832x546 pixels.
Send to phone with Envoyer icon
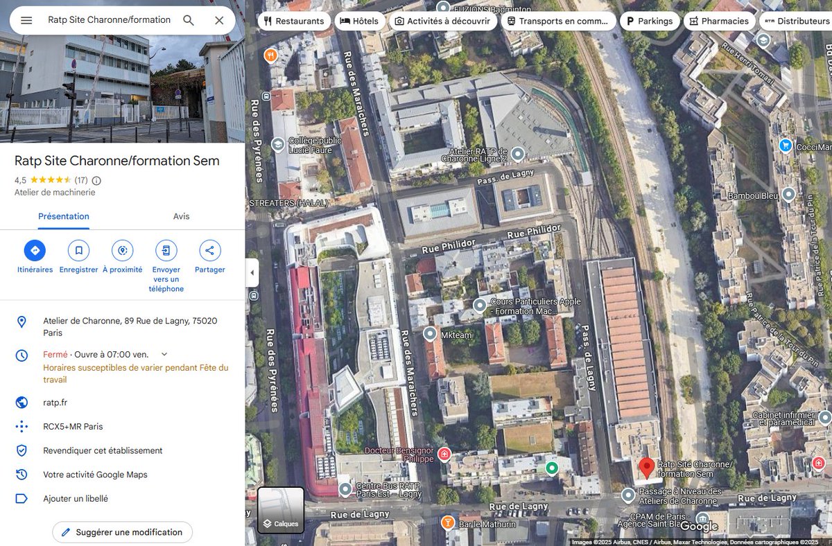pos(166,251)
